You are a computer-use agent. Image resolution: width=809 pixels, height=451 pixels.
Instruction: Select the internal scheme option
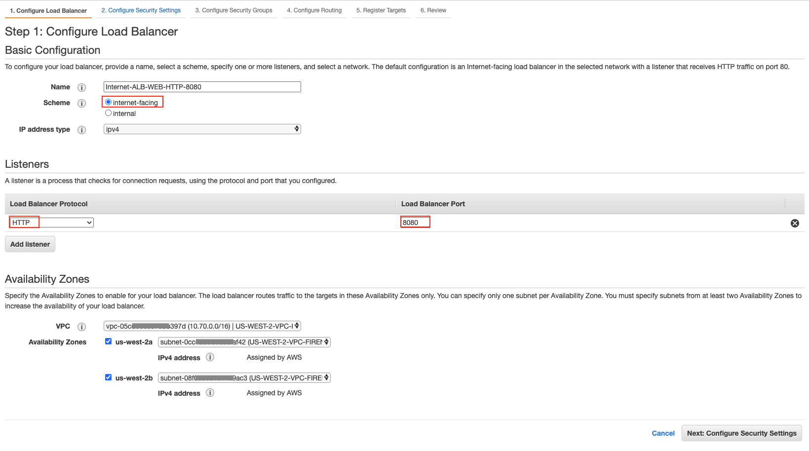pos(108,113)
